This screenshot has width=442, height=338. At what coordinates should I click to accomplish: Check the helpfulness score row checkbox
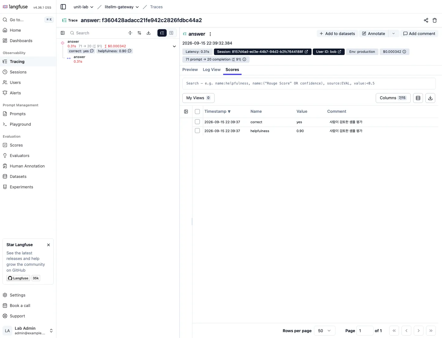tap(197, 131)
